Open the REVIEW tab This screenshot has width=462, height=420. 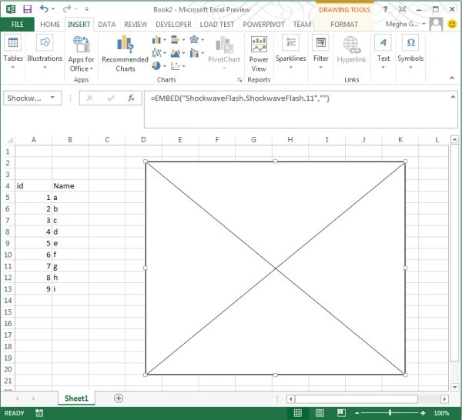136,25
